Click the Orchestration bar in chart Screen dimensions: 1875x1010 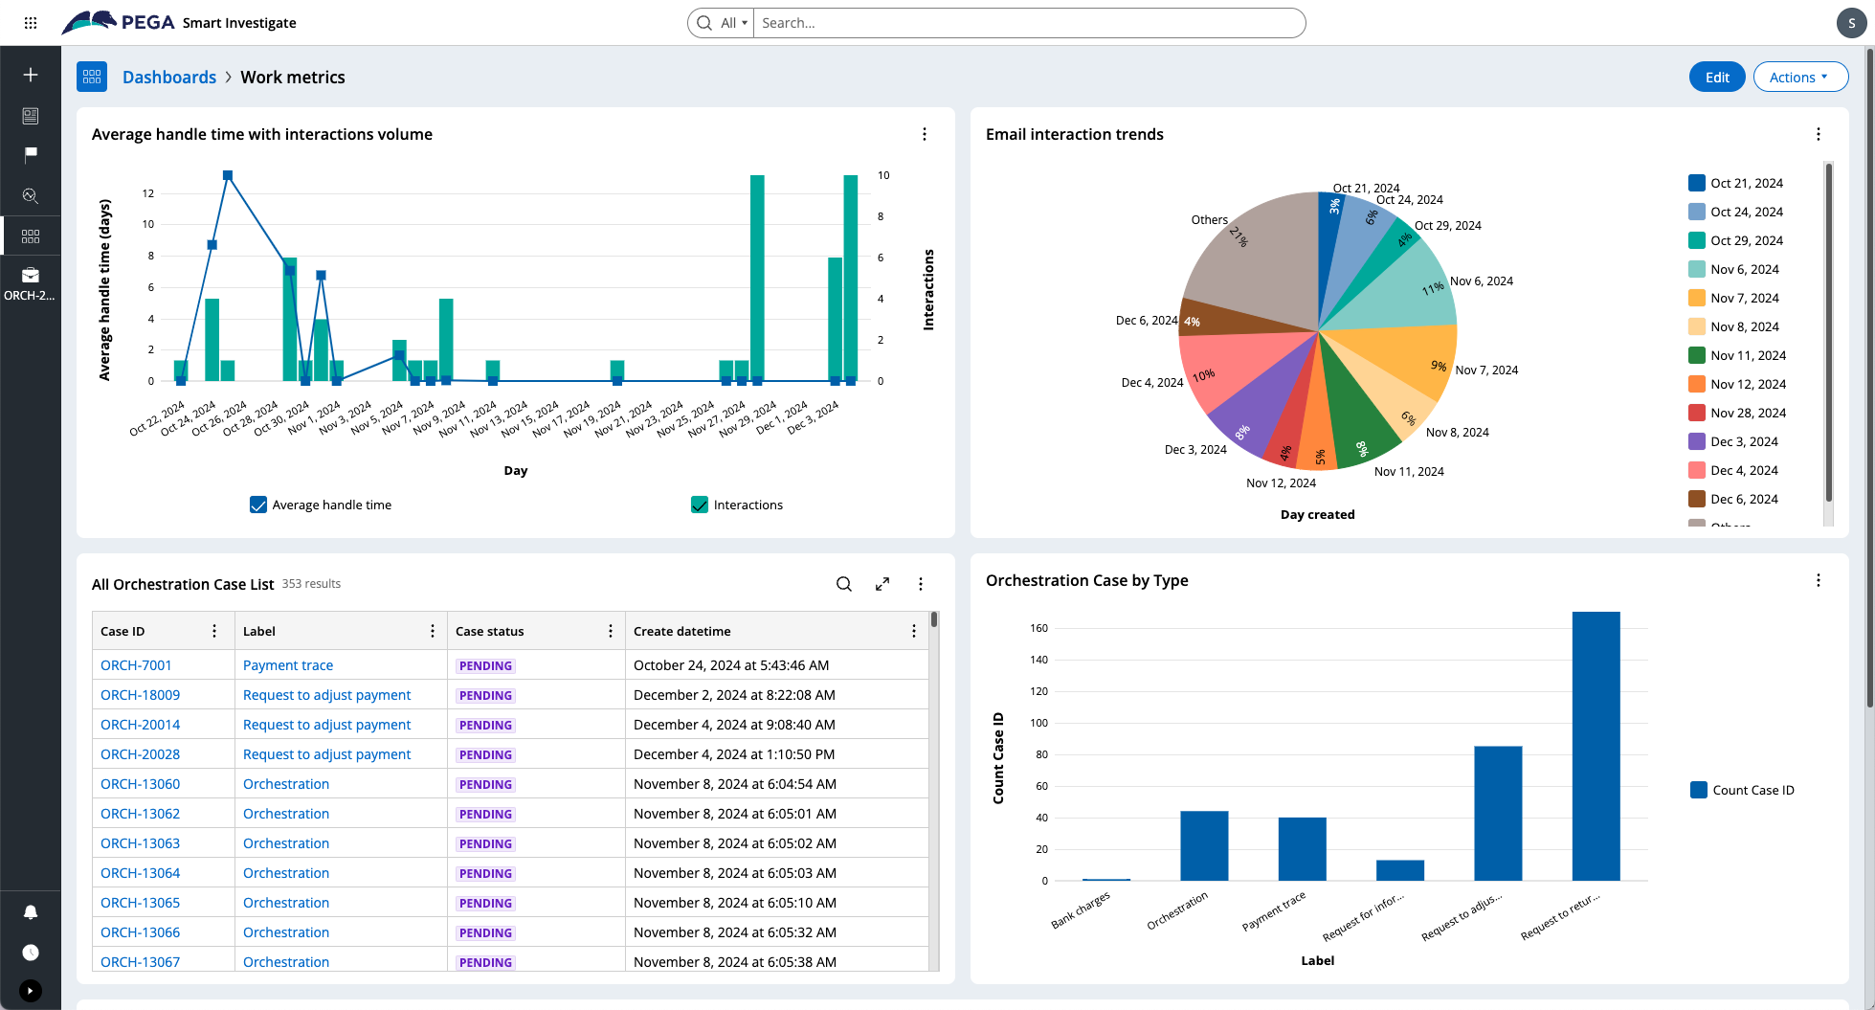[1204, 845]
